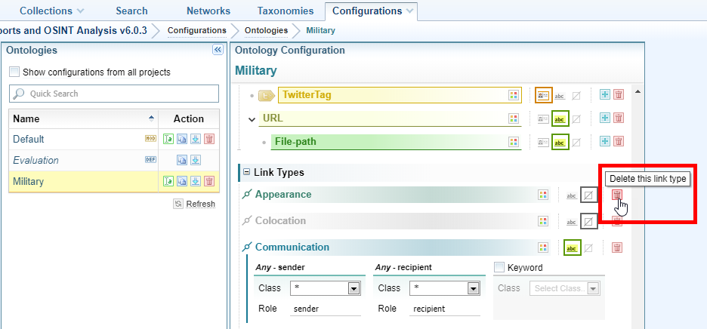The image size is (707, 329).
Task: Delete the Default ontology
Action: [x=209, y=139]
